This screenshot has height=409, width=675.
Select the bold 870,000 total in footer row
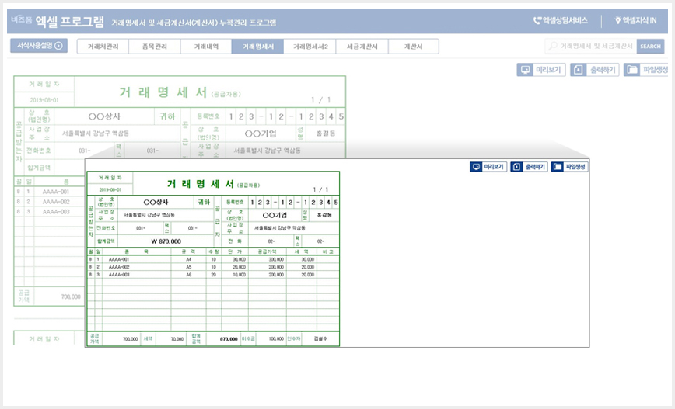[222, 339]
